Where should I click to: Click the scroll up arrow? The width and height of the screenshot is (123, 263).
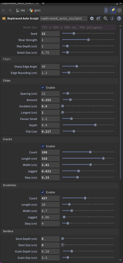pos(120,26)
